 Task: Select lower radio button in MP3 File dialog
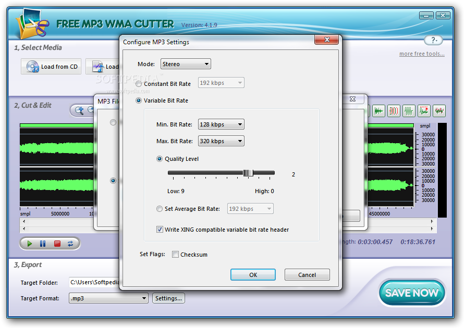[113, 181]
